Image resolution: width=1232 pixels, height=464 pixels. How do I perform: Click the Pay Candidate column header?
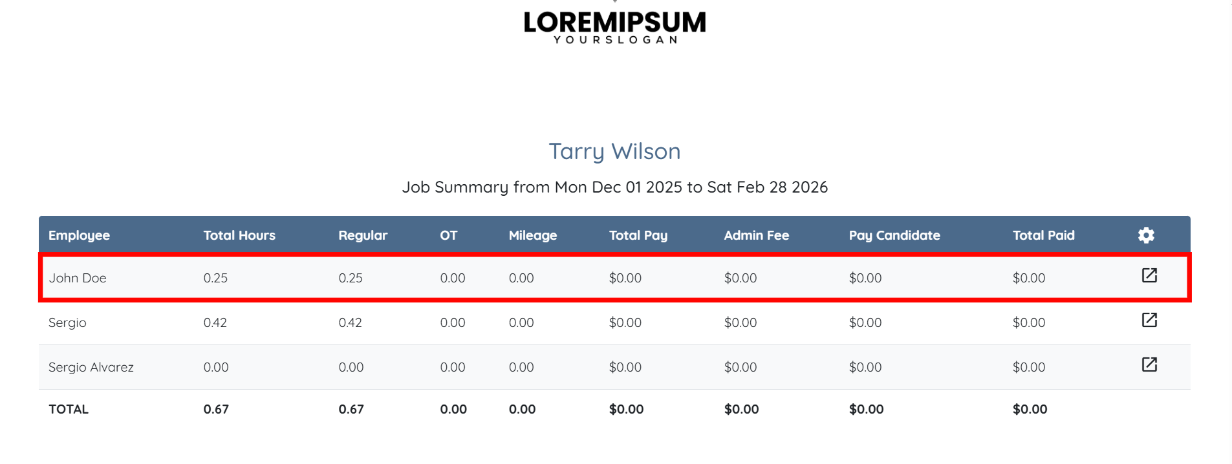tap(894, 235)
